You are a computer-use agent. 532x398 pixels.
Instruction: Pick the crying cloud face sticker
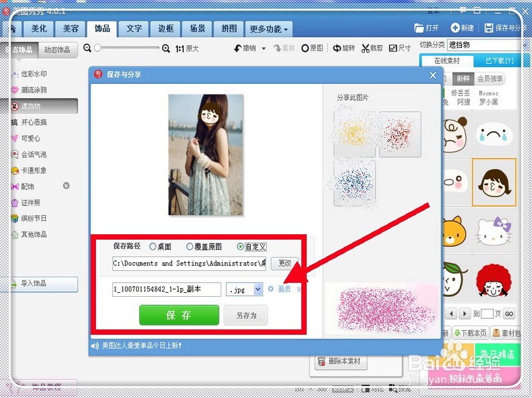click(x=494, y=134)
